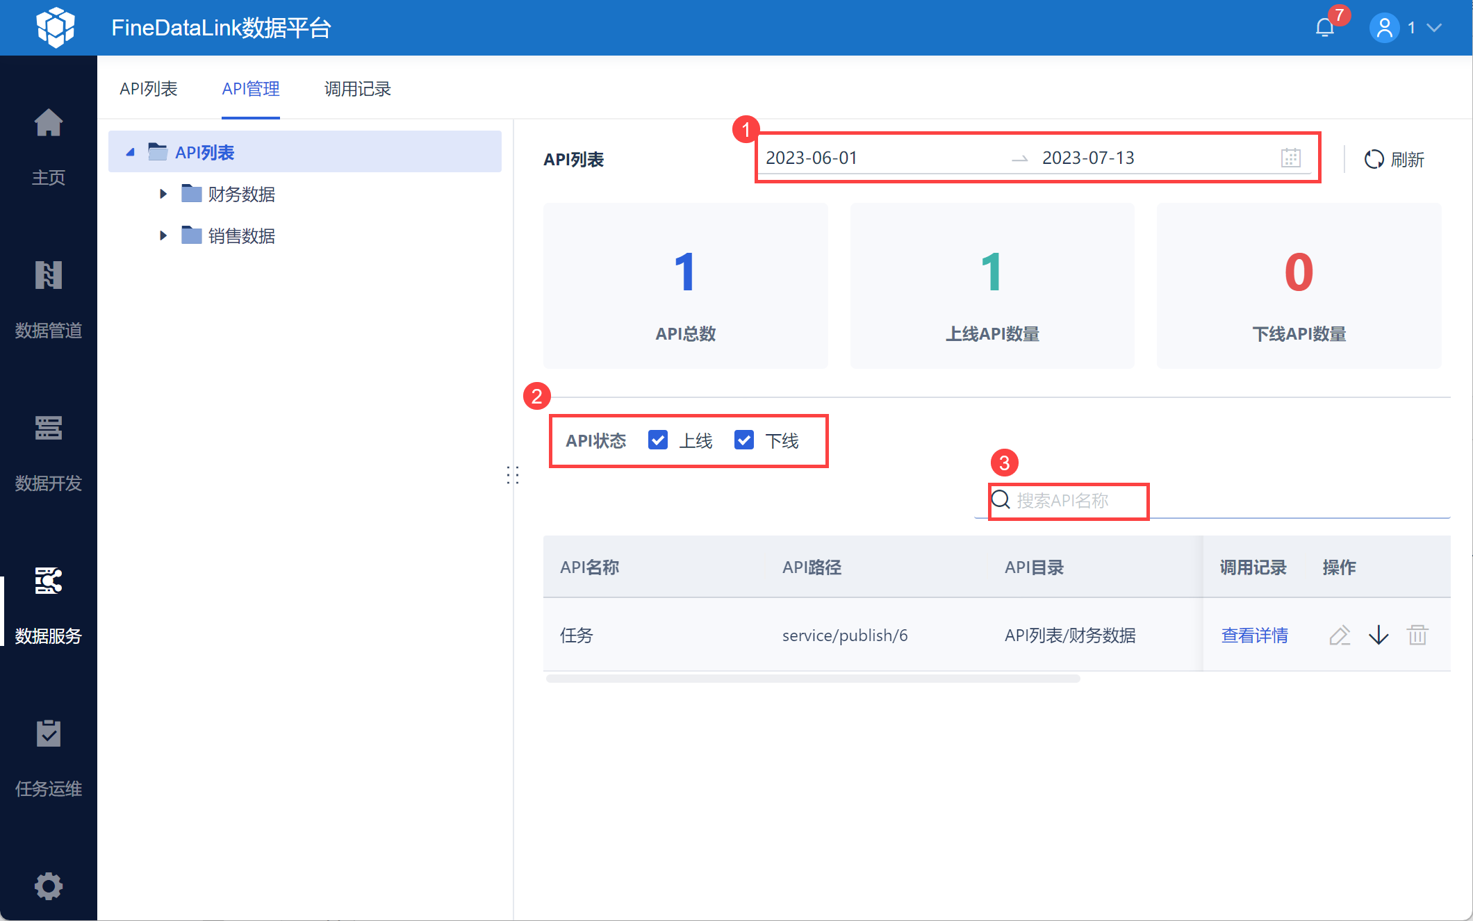Click the FineDataLink logo icon
Screen dimensions: 1473x921
click(56, 28)
